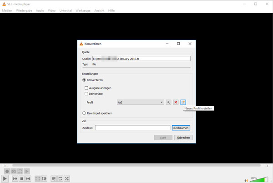This screenshot has height=183, width=273.
Task: Toggle fullscreen video icon
Action: point(38,178)
